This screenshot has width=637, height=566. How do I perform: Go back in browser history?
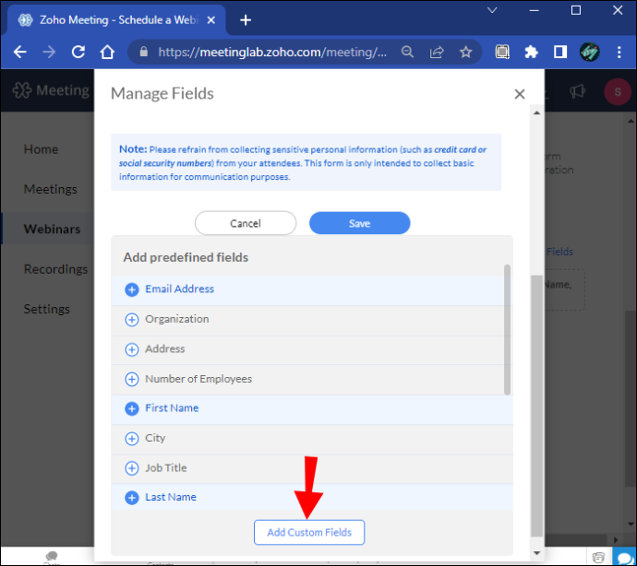19,52
